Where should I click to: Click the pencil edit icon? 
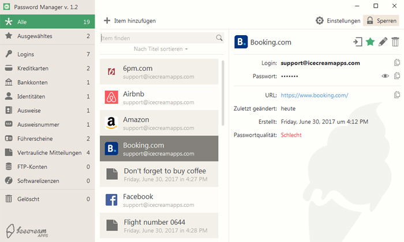[383, 41]
